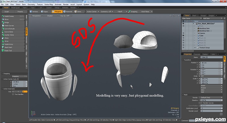Switch to Materials selection mode
This screenshot has height=123, width=227.
[x=68, y=12]
